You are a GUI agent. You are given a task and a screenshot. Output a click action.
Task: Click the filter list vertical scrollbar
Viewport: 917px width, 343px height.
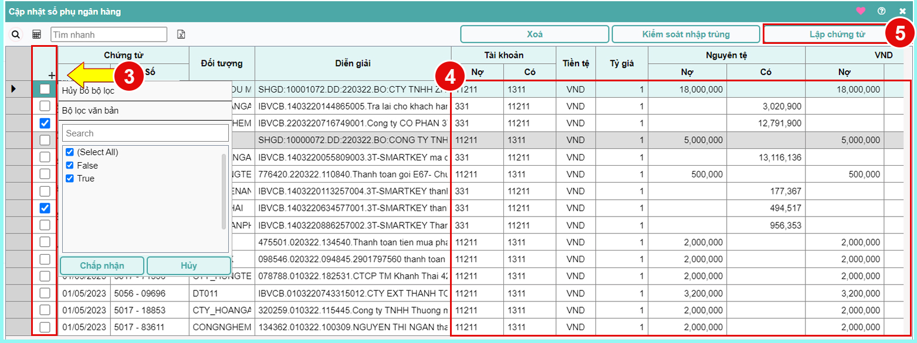224,190
